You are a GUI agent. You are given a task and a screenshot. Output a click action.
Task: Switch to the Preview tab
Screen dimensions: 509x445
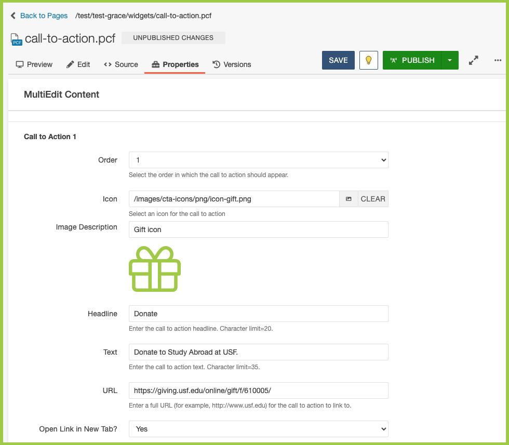[x=34, y=64]
